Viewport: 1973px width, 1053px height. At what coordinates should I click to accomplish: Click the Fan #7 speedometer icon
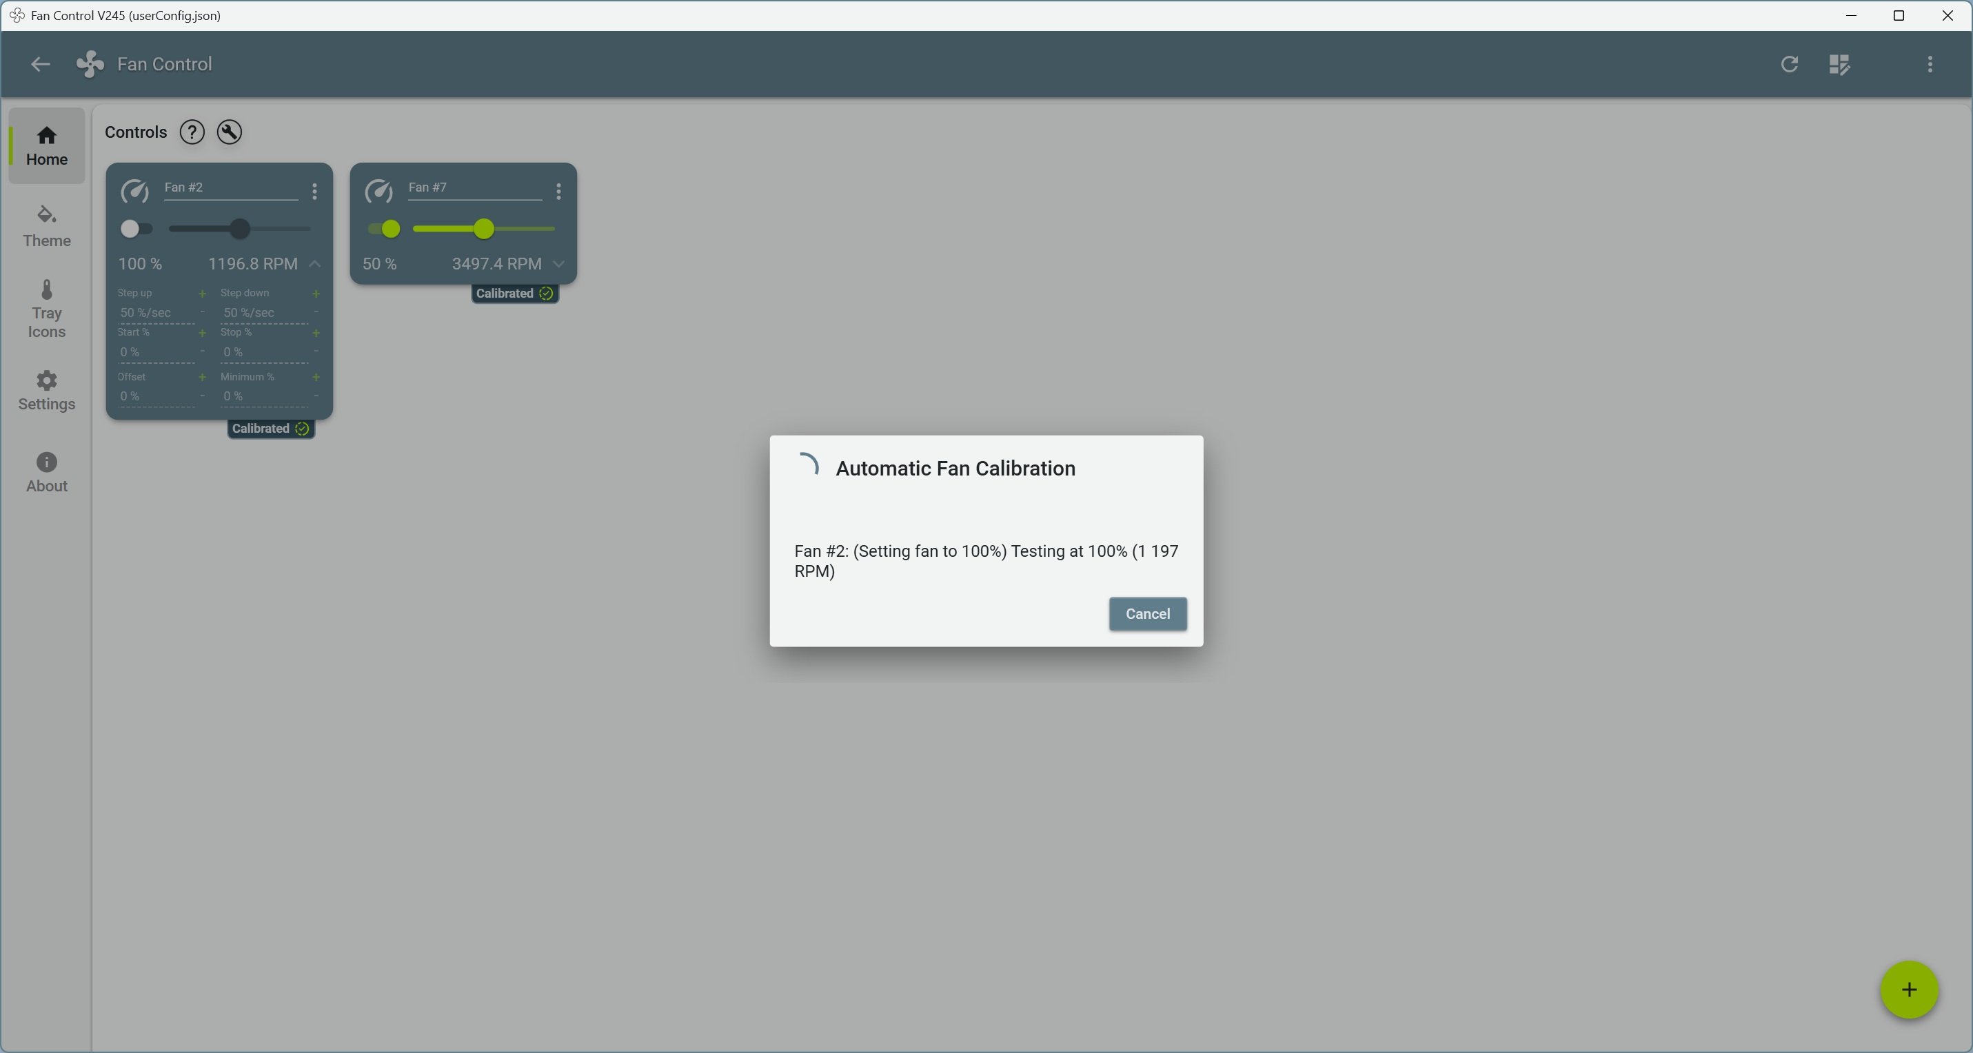pos(379,192)
